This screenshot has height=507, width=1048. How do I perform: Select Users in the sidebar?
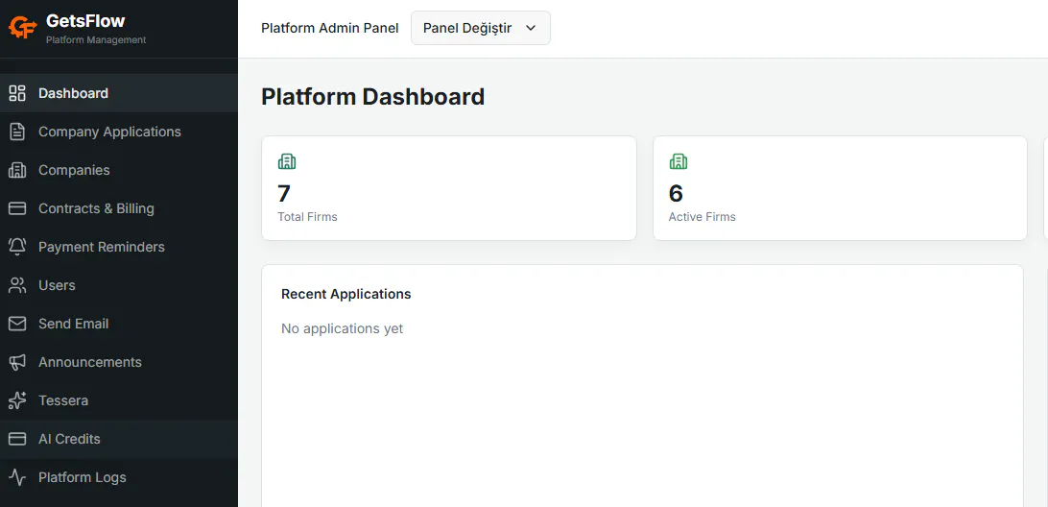[119, 285]
